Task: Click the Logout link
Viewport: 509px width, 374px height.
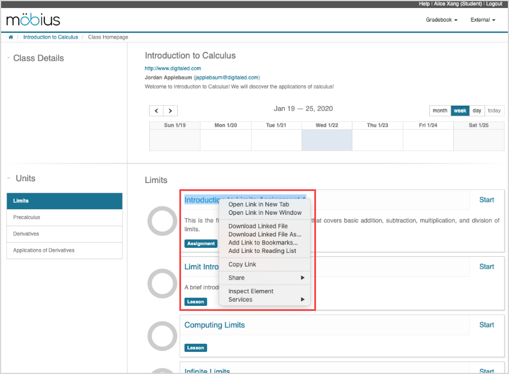Action: click(x=494, y=4)
